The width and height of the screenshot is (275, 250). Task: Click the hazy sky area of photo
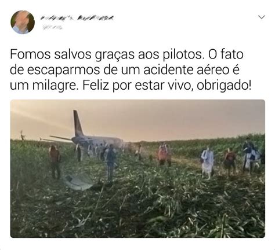click(164, 120)
